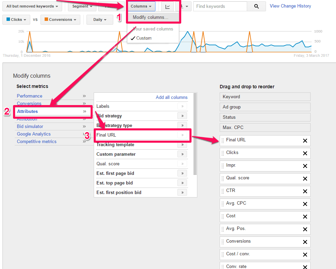Click the Add all columns link
Screen dimensions: 336x269
[172, 97]
